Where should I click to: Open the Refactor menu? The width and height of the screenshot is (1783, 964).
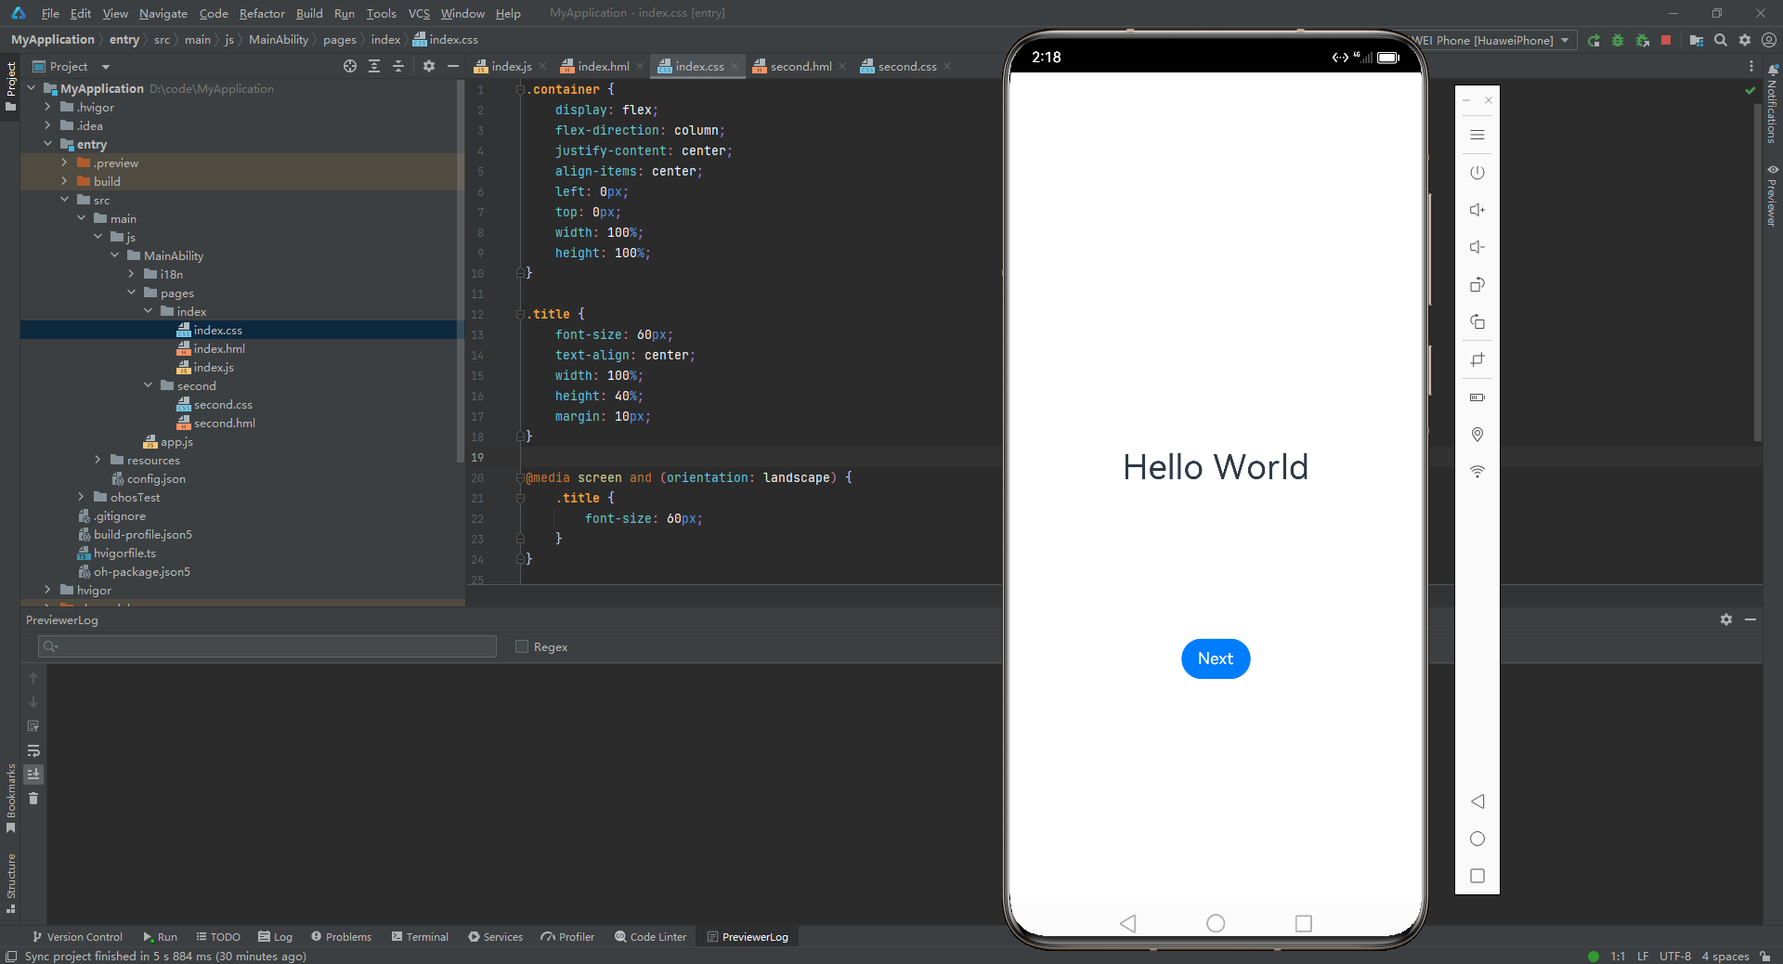(x=262, y=13)
